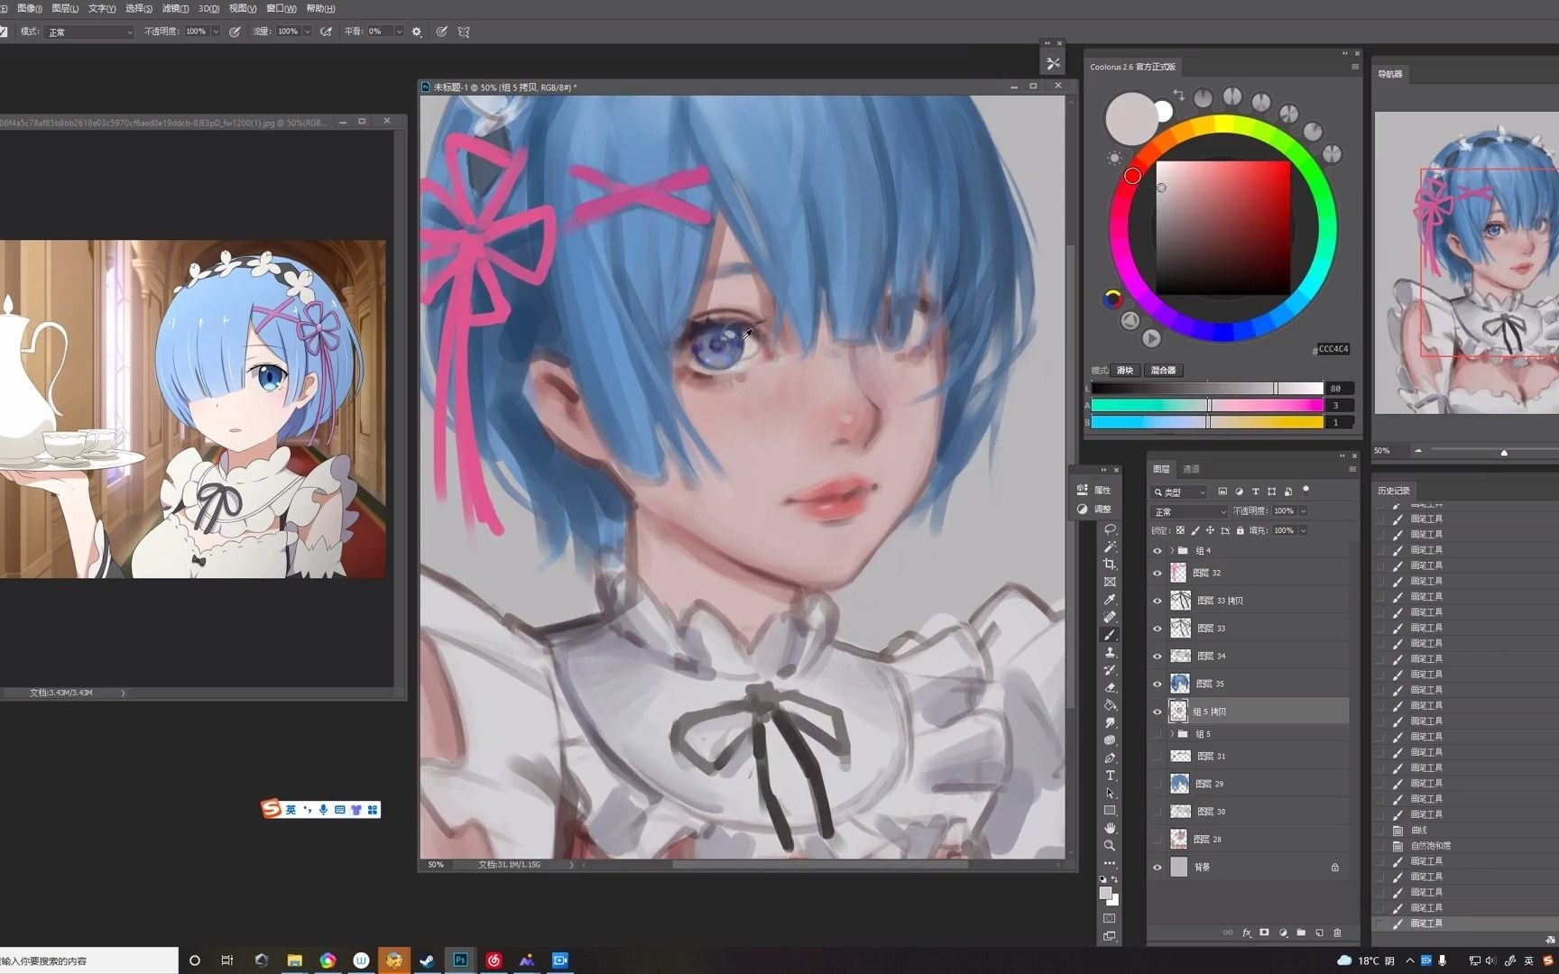The image size is (1559, 974).
Task: Open layer filter 类型 dropdown
Action: click(1179, 492)
